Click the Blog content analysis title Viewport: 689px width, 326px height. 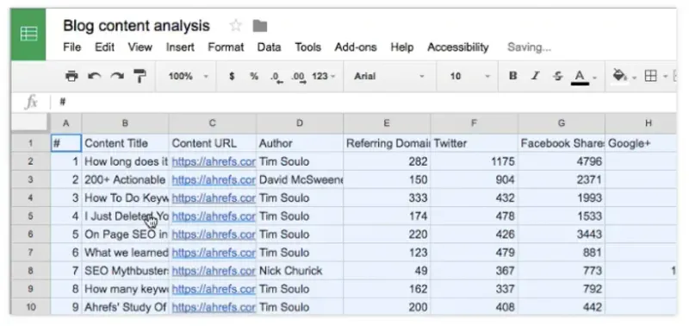136,26
